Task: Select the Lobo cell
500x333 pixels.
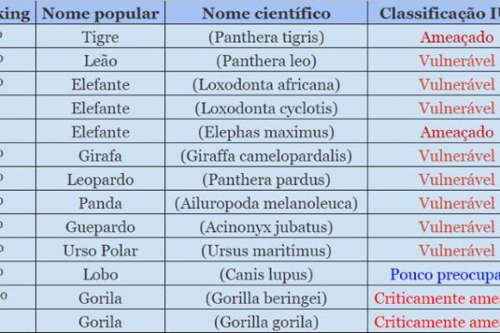Action: pyautogui.click(x=100, y=275)
